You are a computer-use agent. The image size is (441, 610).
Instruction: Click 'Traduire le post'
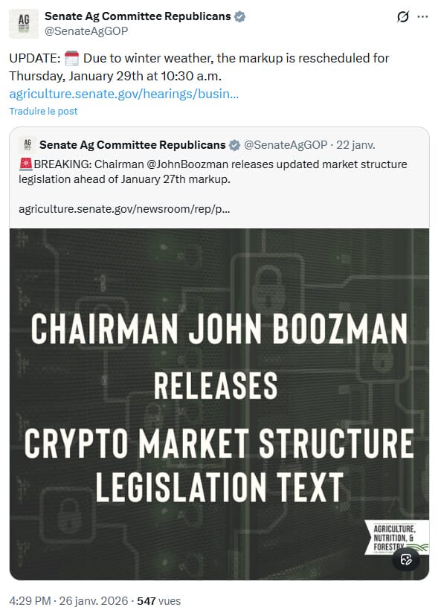pos(42,111)
